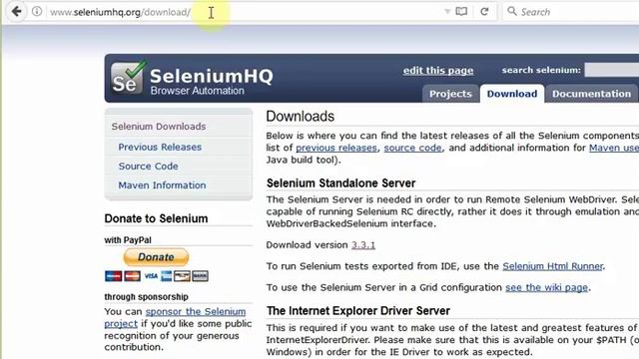
Task: Click the 'Donate to Selenium' heading
Action: click(x=156, y=218)
